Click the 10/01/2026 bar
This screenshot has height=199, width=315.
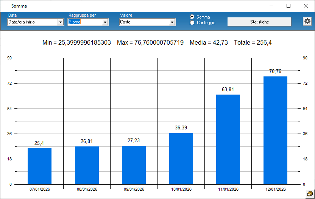181,159
